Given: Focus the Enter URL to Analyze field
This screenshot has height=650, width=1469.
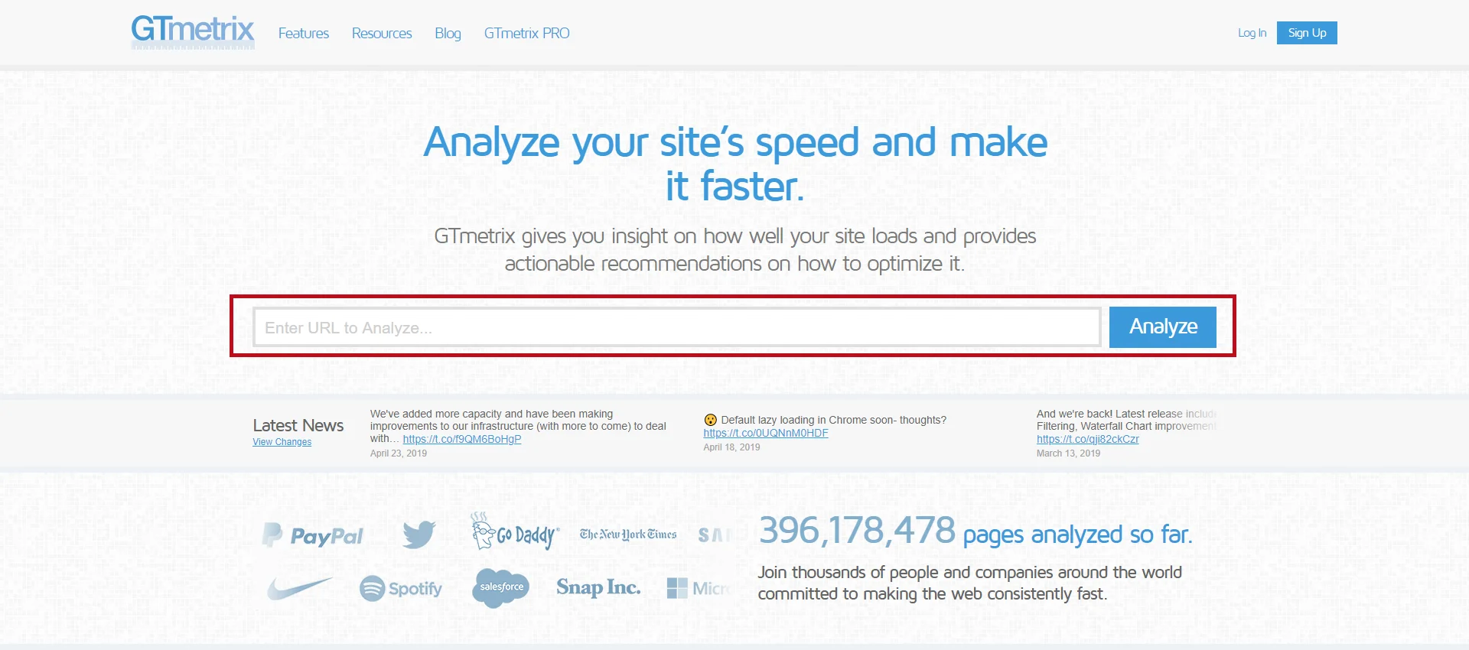Looking at the screenshot, I should click(676, 327).
